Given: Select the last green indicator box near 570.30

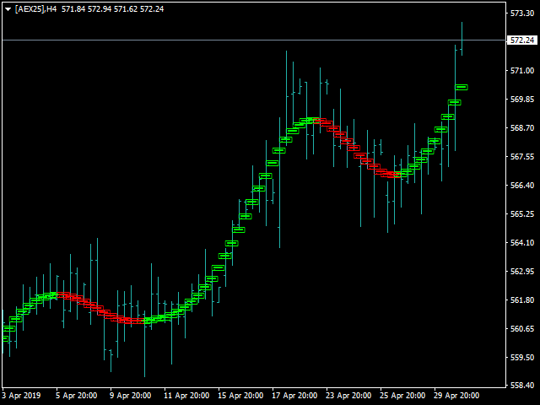Looking at the screenshot, I should point(462,88).
